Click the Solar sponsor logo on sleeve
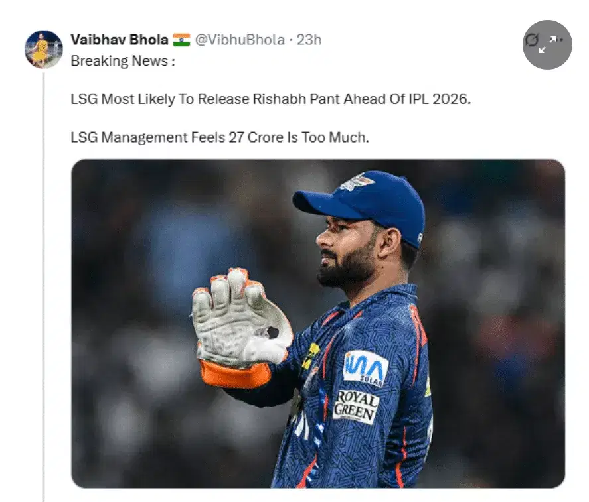 pyautogui.click(x=365, y=369)
